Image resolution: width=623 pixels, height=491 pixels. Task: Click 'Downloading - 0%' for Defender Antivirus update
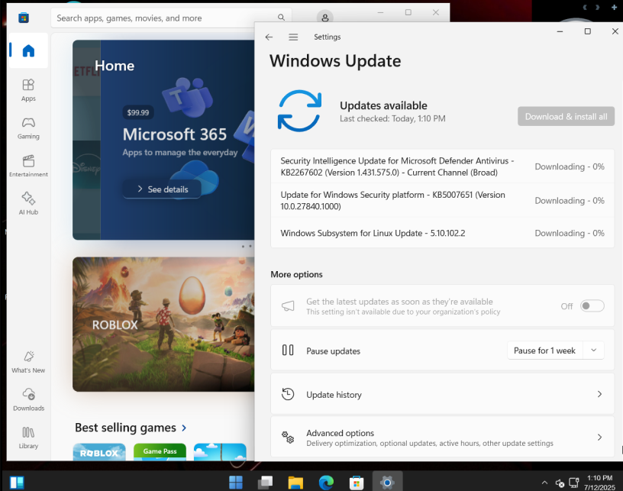pos(570,166)
